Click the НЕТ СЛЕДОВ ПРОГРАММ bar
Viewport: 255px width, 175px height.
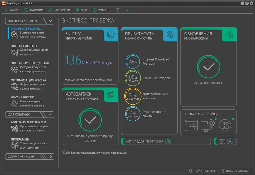pos(166,142)
